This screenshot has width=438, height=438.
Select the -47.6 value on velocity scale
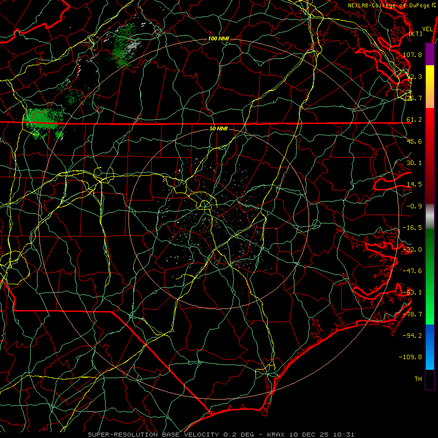tap(412, 271)
